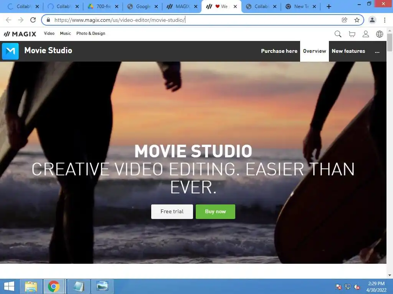The height and width of the screenshot is (294, 393).
Task: Click the taskbar clock showing 2:29 PM
Action: tap(376, 287)
